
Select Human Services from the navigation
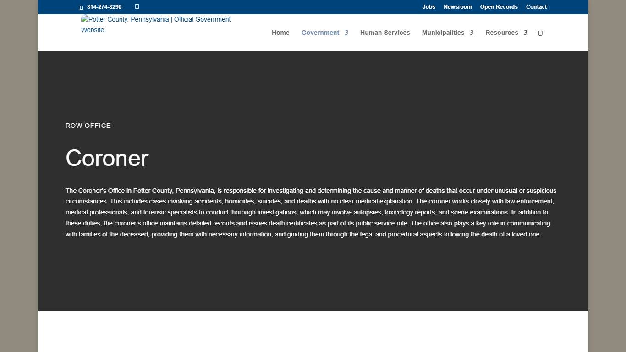pos(385,33)
